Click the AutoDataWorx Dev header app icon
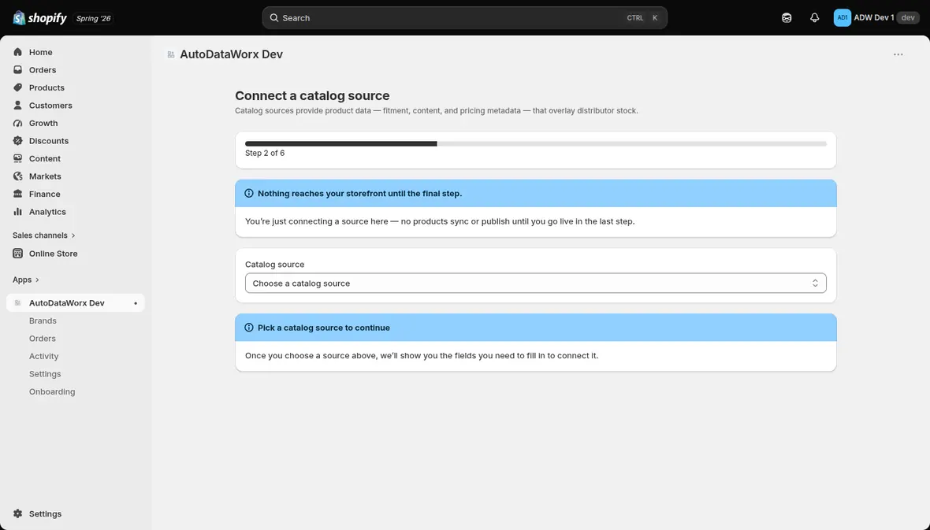930x530 pixels. 171,54
